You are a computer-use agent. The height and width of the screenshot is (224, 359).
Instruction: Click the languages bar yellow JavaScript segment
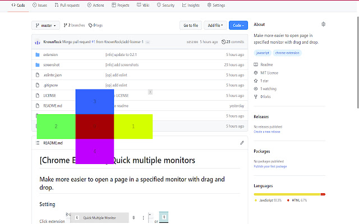[x=287, y=194]
